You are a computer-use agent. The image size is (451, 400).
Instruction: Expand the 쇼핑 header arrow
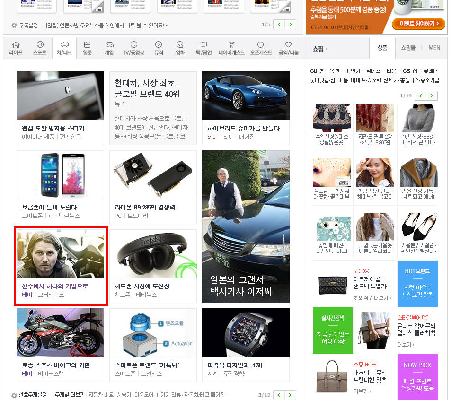pyautogui.click(x=320, y=48)
